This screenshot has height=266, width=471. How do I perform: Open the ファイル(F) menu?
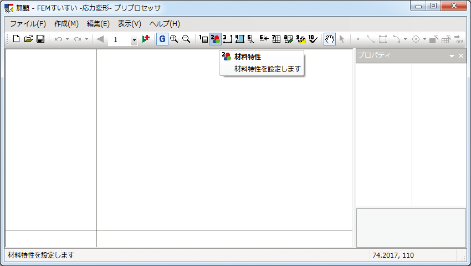[28, 24]
